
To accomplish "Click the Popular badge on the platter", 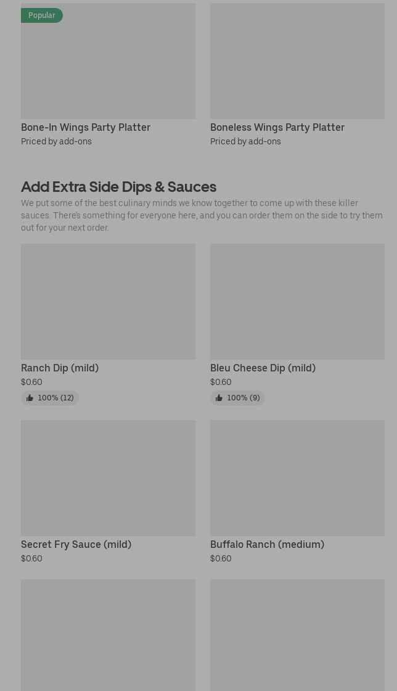I will click(x=41, y=15).
